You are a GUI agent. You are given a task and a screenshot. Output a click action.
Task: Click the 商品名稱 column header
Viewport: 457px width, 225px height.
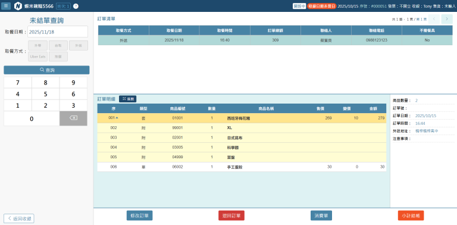(266, 108)
